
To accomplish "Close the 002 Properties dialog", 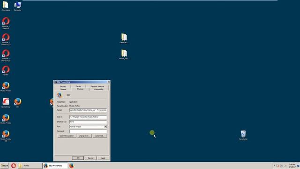I will click(x=108, y=82).
